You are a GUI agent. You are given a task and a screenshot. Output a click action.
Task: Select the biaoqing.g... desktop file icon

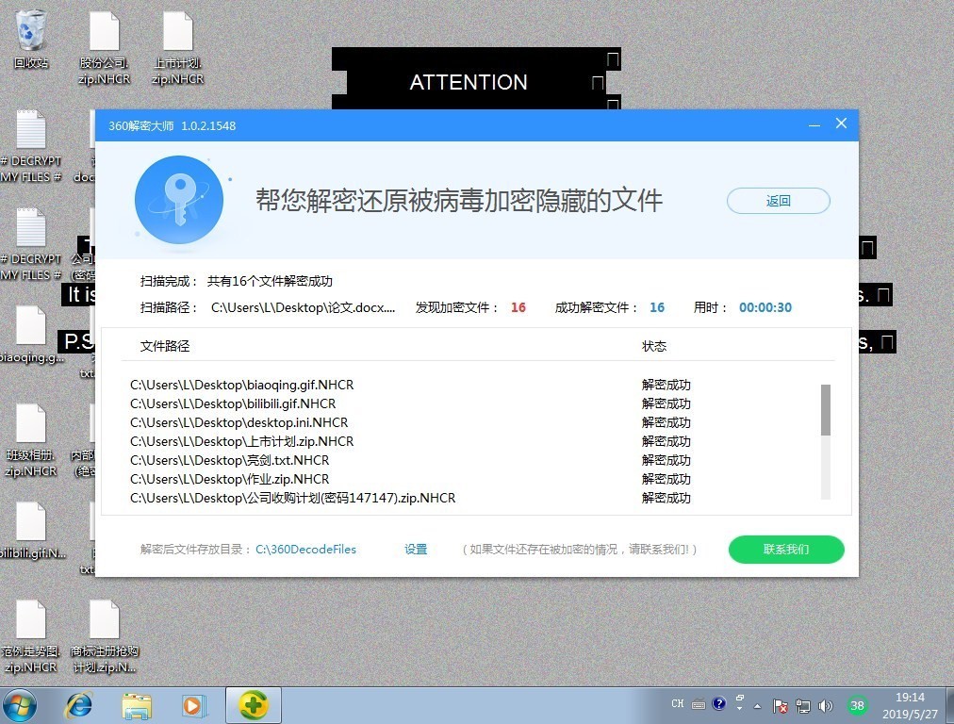click(x=30, y=335)
